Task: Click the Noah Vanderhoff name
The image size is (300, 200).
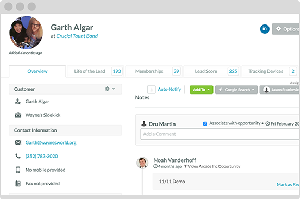Action: 174,160
